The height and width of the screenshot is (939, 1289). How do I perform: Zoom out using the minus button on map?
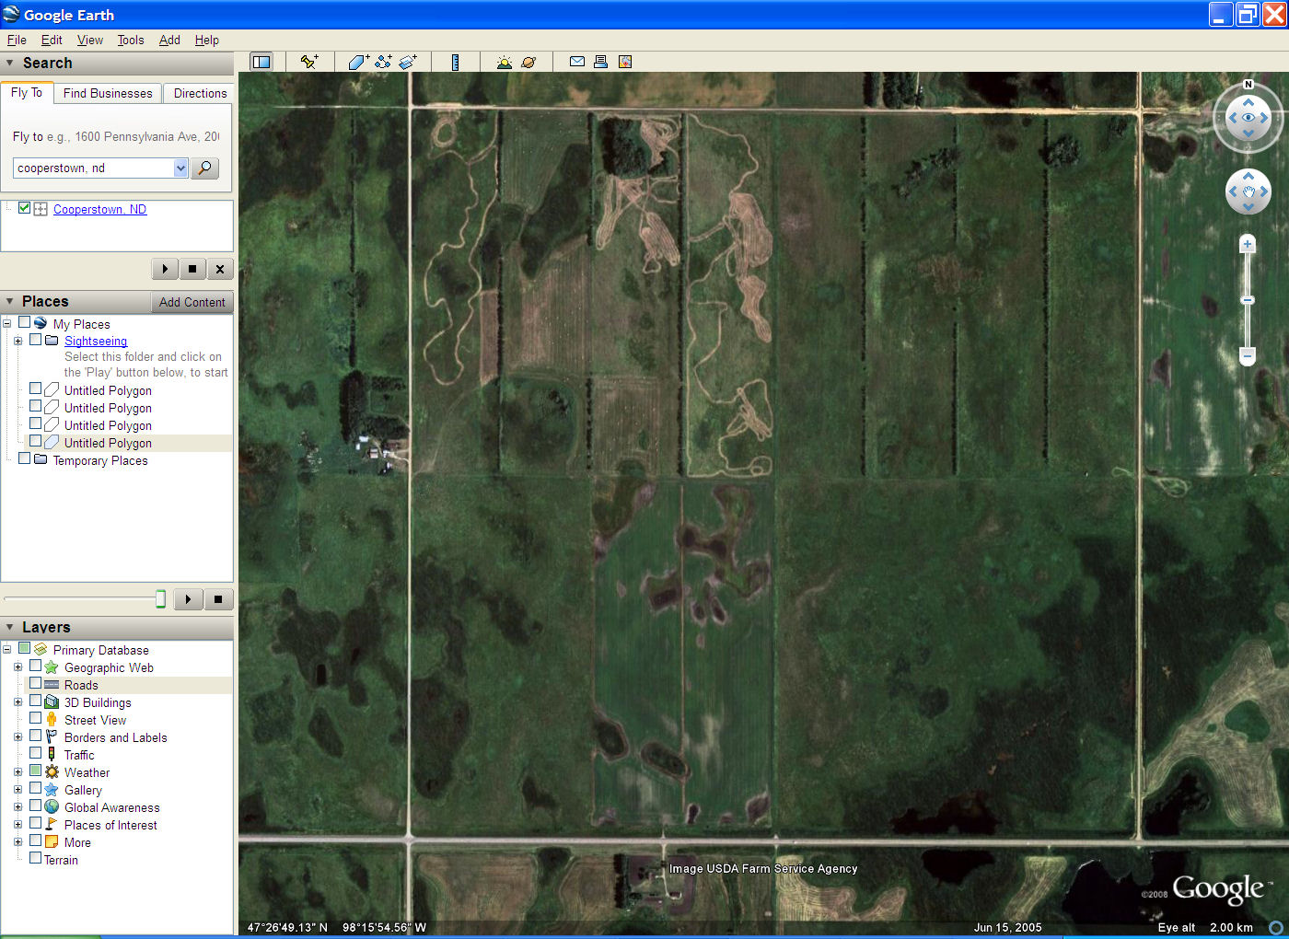(x=1248, y=355)
